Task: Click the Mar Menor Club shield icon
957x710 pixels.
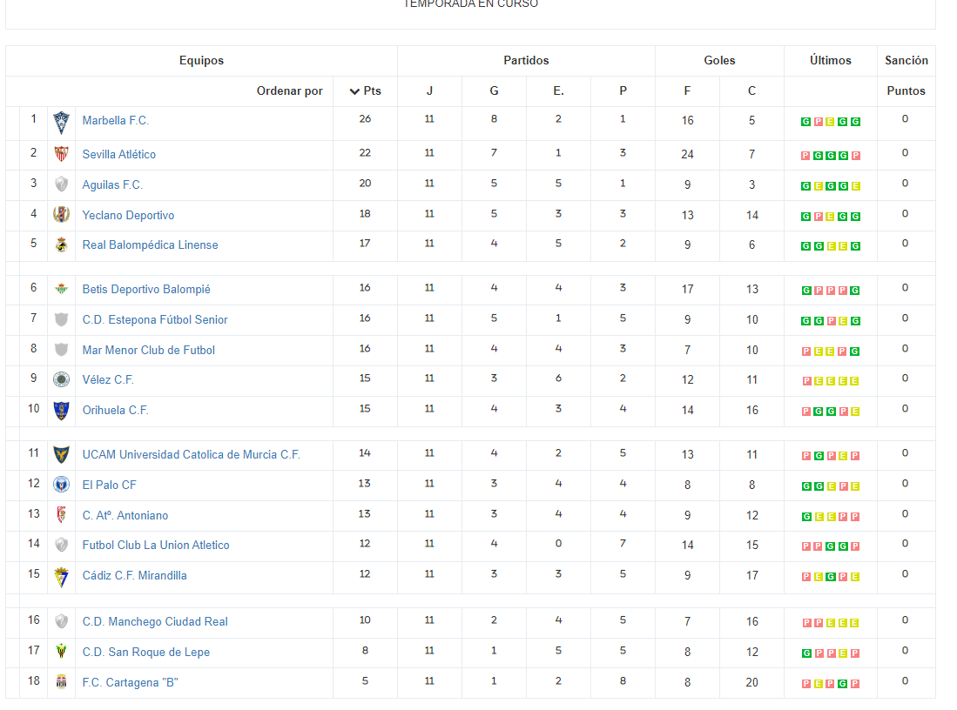Action: [x=61, y=350]
